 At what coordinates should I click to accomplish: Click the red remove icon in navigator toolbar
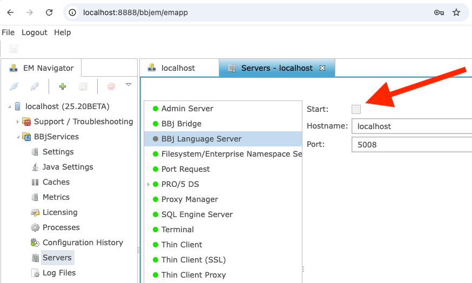click(x=111, y=87)
